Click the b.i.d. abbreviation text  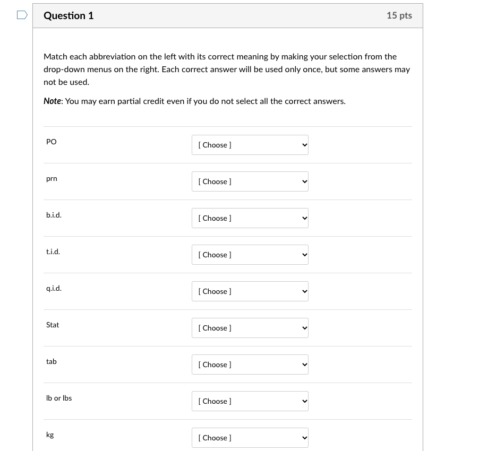coord(54,215)
